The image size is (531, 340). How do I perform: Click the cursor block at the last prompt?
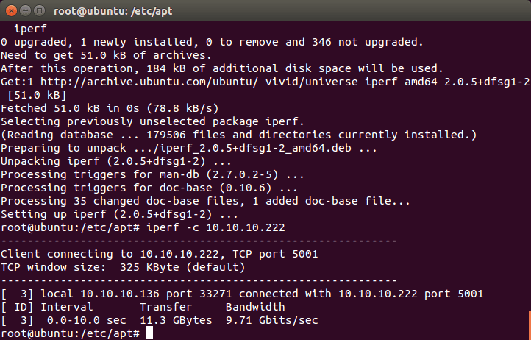150,333
